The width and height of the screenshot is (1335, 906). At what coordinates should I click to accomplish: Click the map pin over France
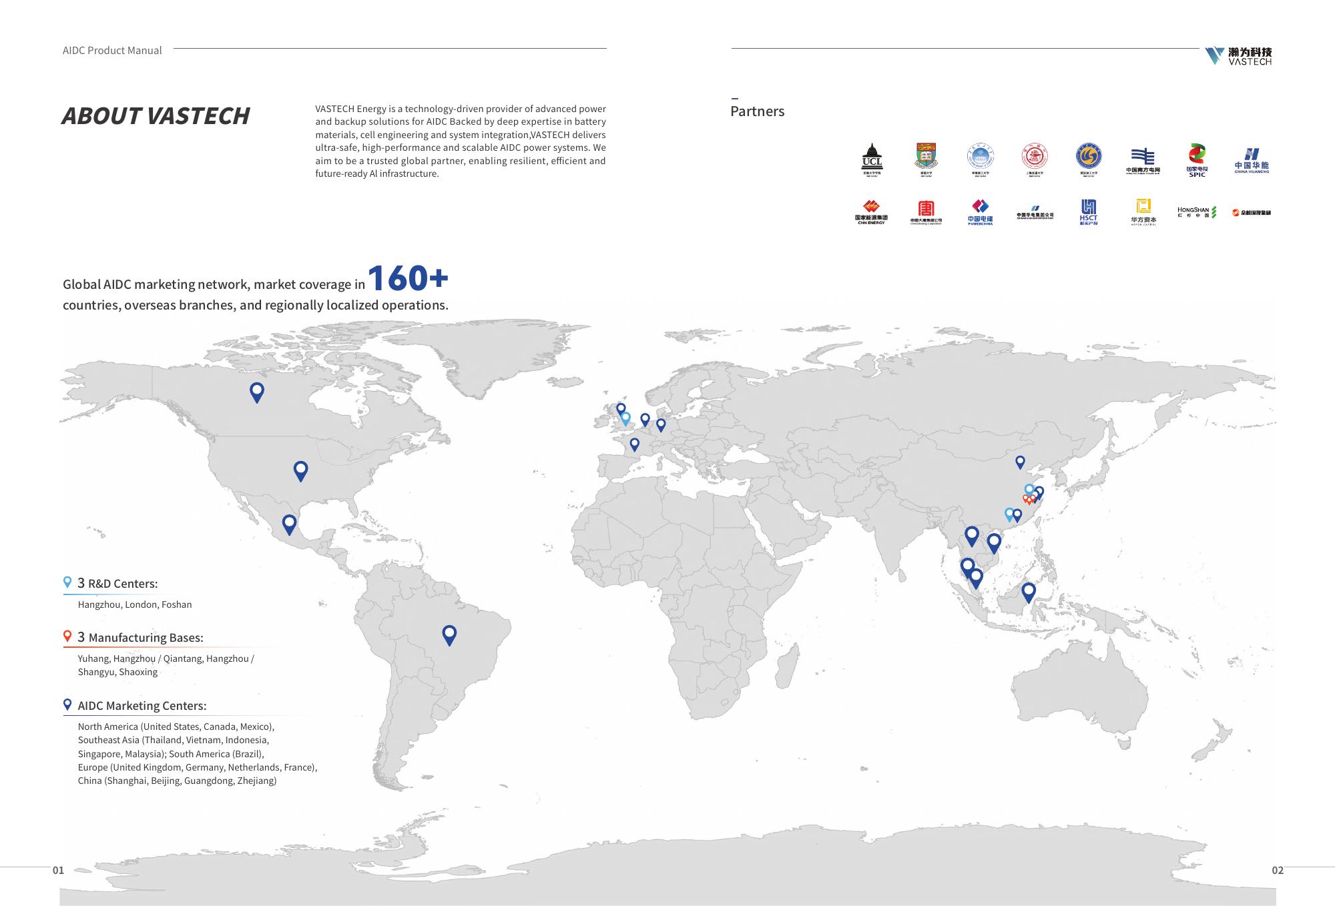click(634, 444)
